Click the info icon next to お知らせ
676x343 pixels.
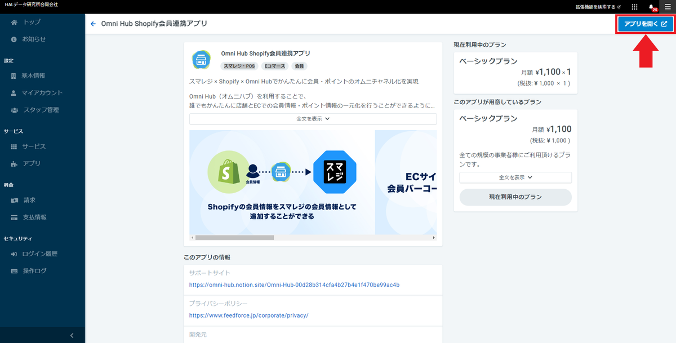point(14,39)
